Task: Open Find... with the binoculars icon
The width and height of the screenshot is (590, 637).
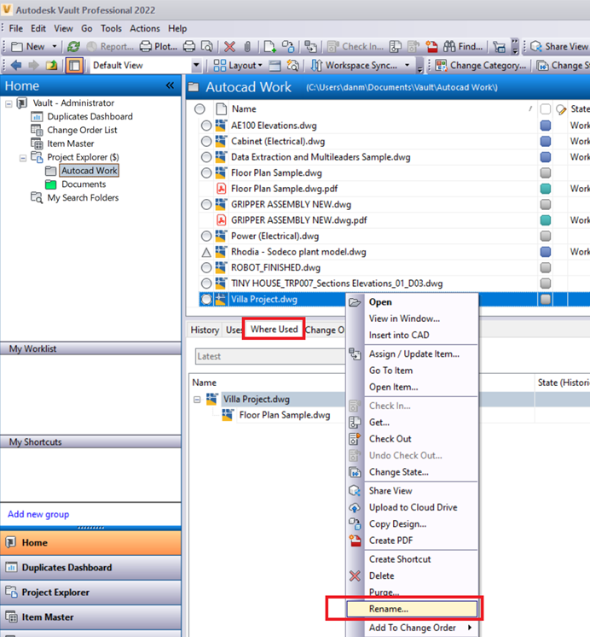Action: coord(463,47)
